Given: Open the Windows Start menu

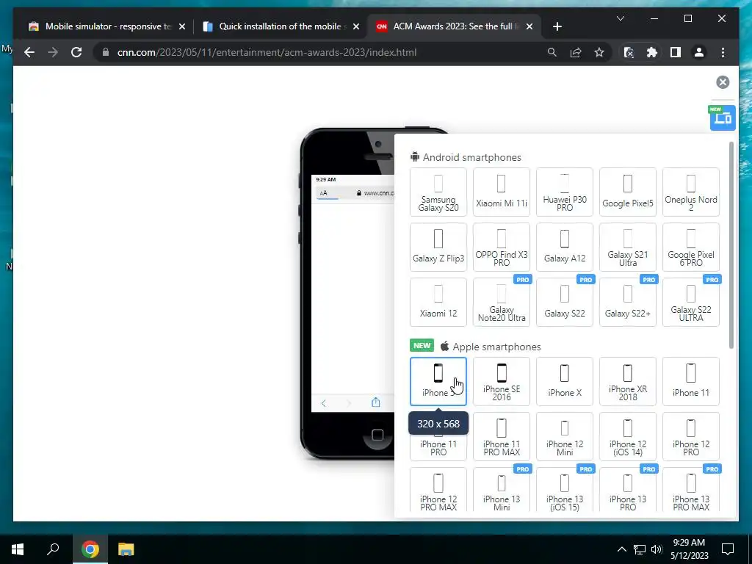Looking at the screenshot, I should click(18, 549).
